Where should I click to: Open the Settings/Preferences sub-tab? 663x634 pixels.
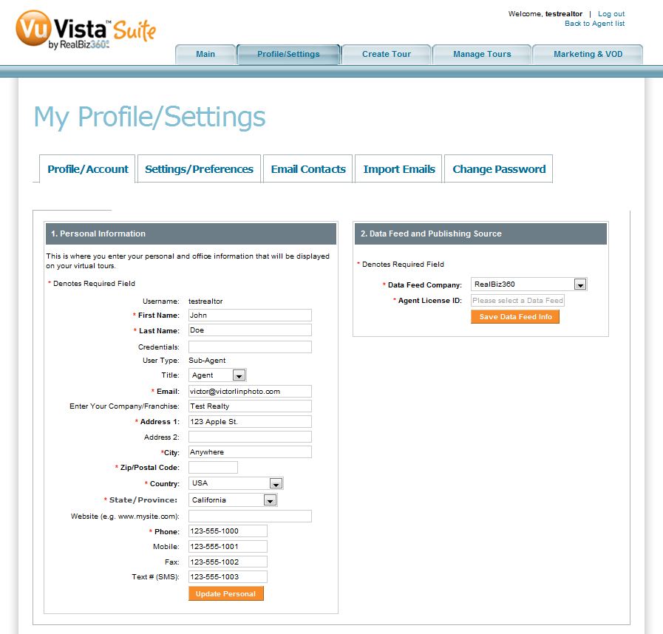click(x=199, y=169)
